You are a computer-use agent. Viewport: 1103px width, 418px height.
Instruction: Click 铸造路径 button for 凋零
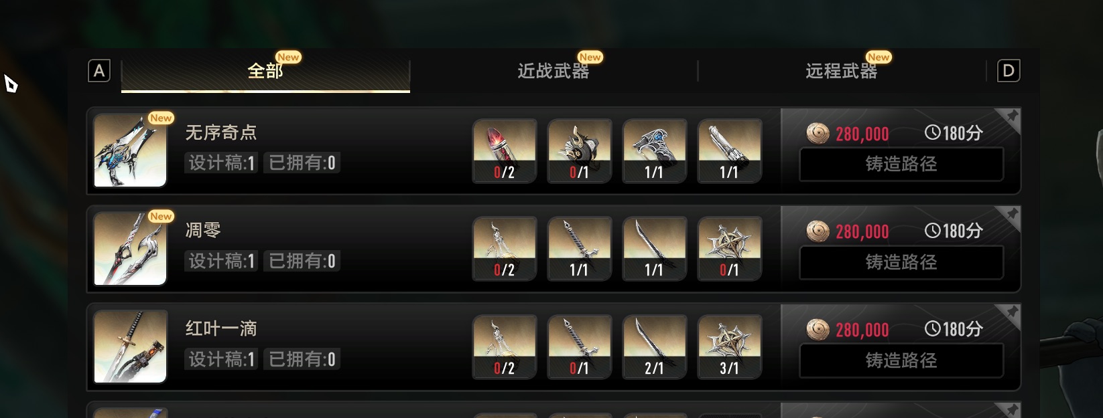click(901, 263)
